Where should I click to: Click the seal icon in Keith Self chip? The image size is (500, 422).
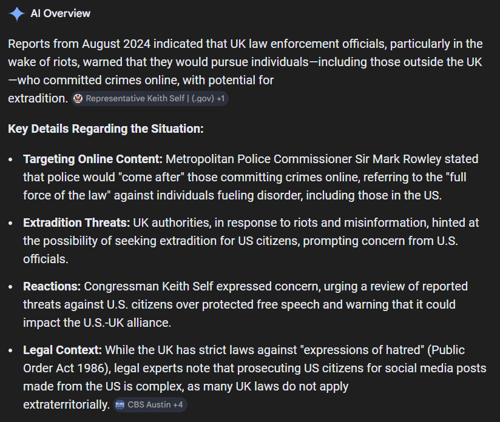(x=77, y=99)
